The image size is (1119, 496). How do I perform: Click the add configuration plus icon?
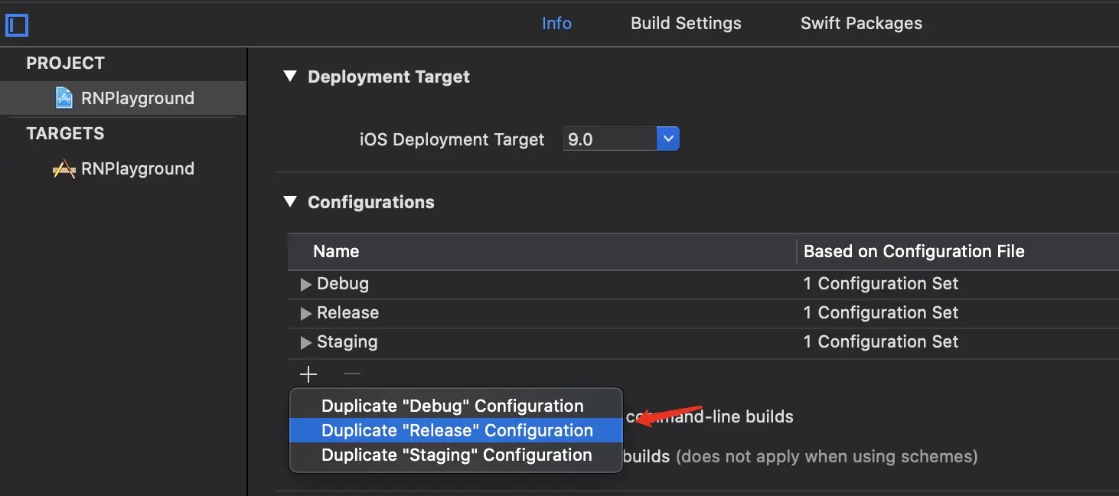tap(308, 374)
